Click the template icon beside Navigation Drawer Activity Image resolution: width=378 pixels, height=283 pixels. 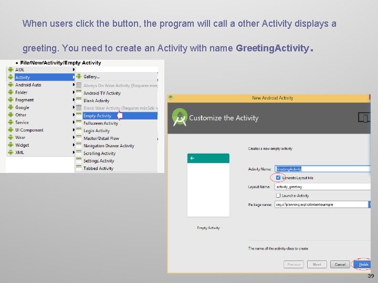[79, 145]
